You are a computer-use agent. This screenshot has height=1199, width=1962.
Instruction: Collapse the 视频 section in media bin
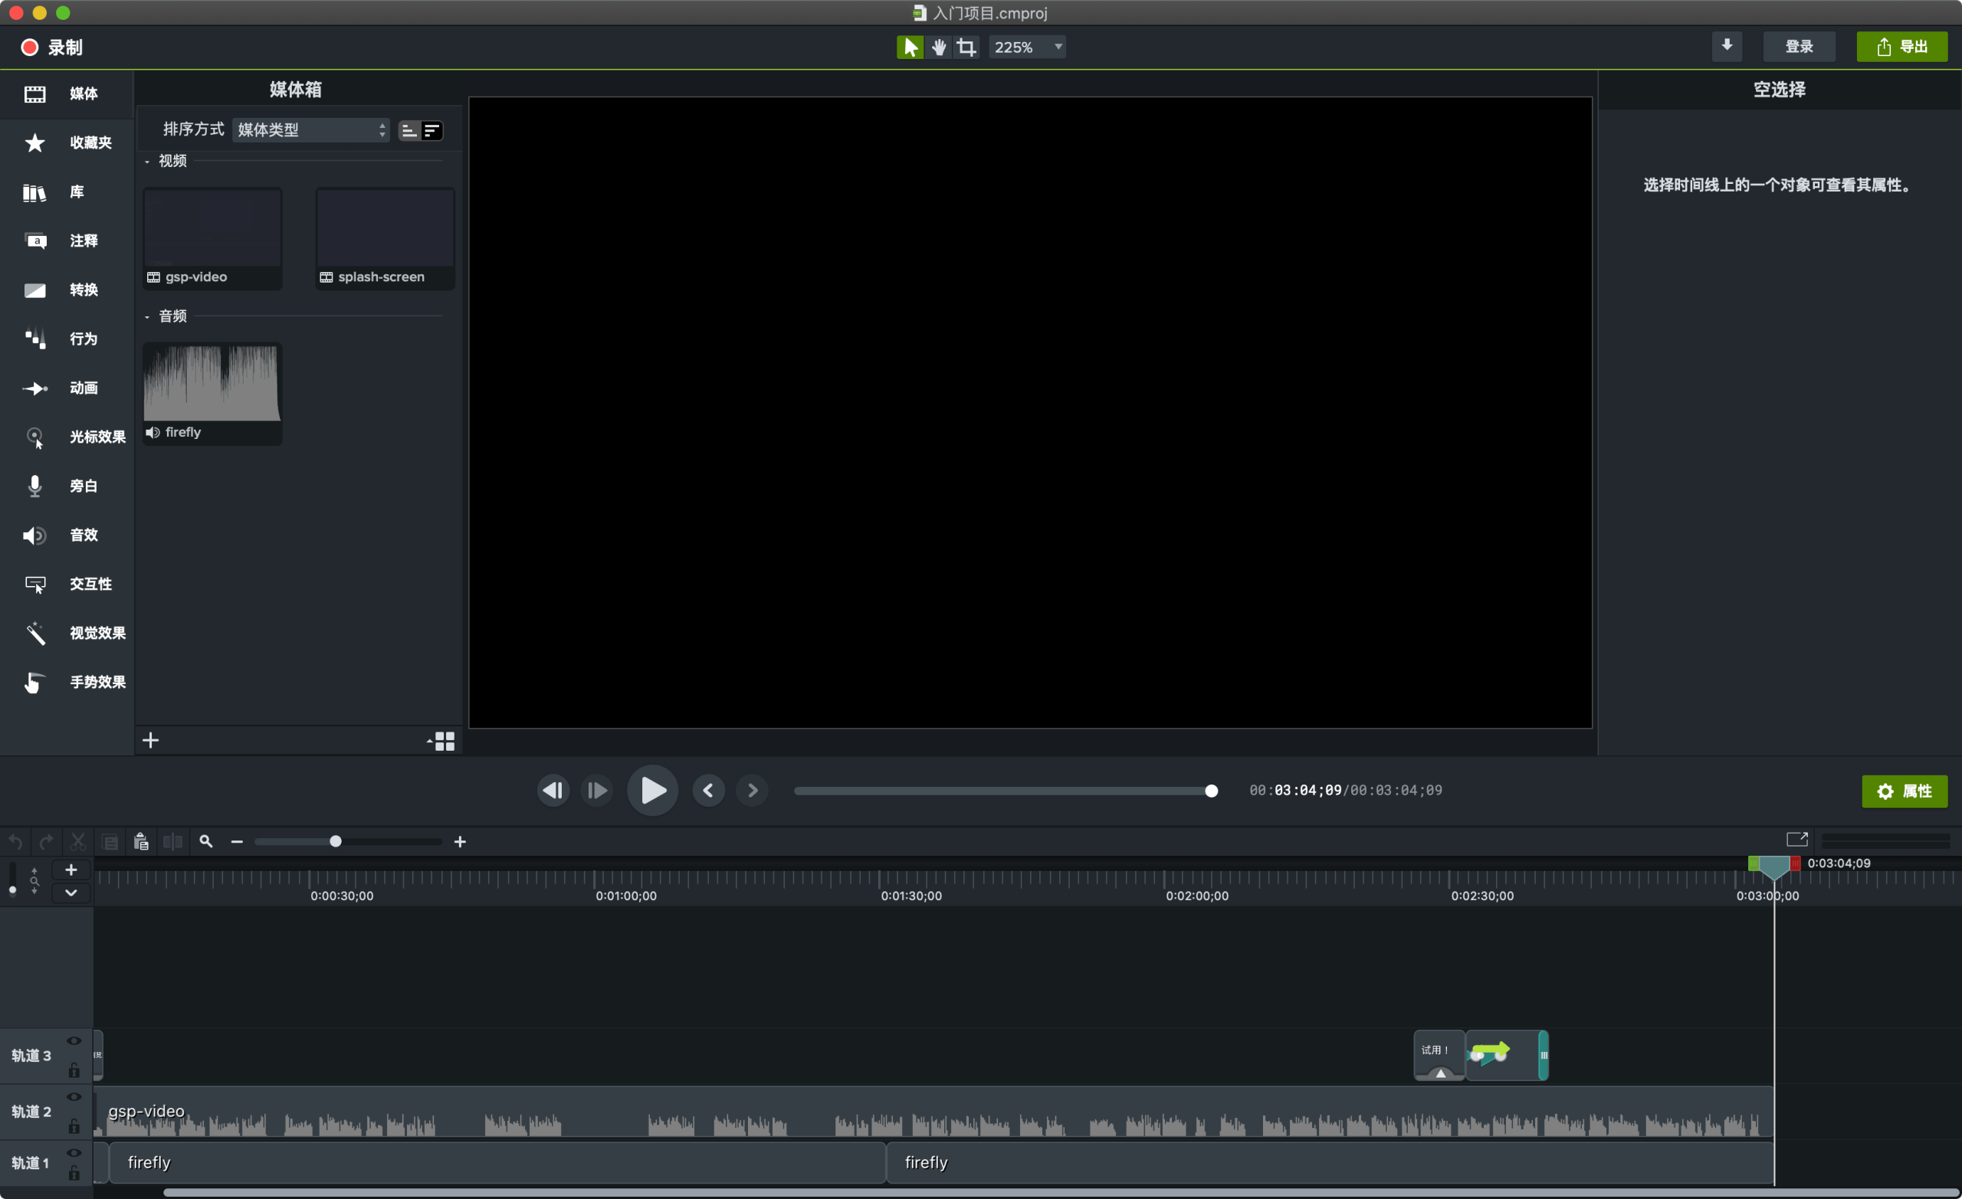click(147, 162)
